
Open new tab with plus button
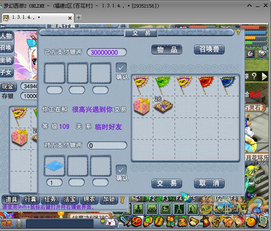coord(79,17)
